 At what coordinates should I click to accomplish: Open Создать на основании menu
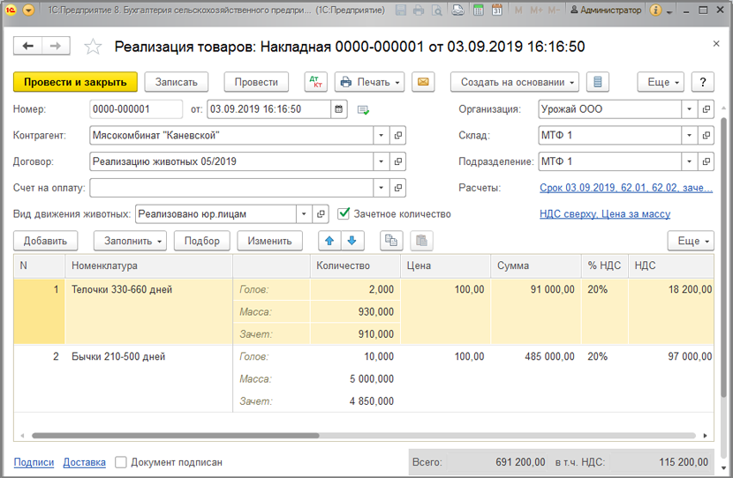(x=515, y=82)
